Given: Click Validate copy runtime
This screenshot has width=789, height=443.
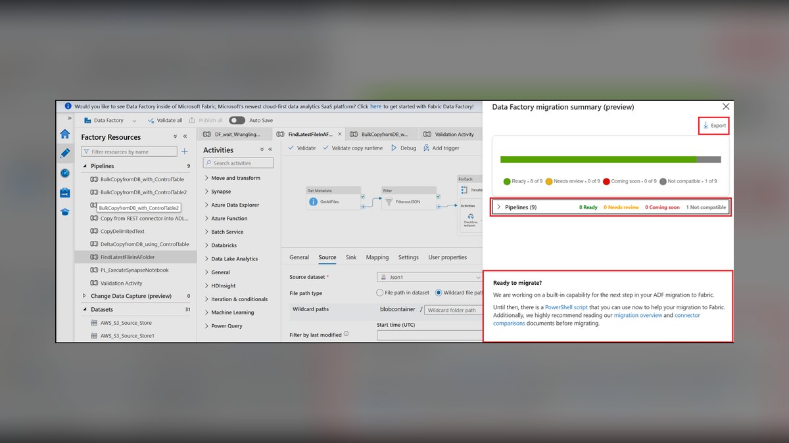Looking at the screenshot, I should [352, 148].
